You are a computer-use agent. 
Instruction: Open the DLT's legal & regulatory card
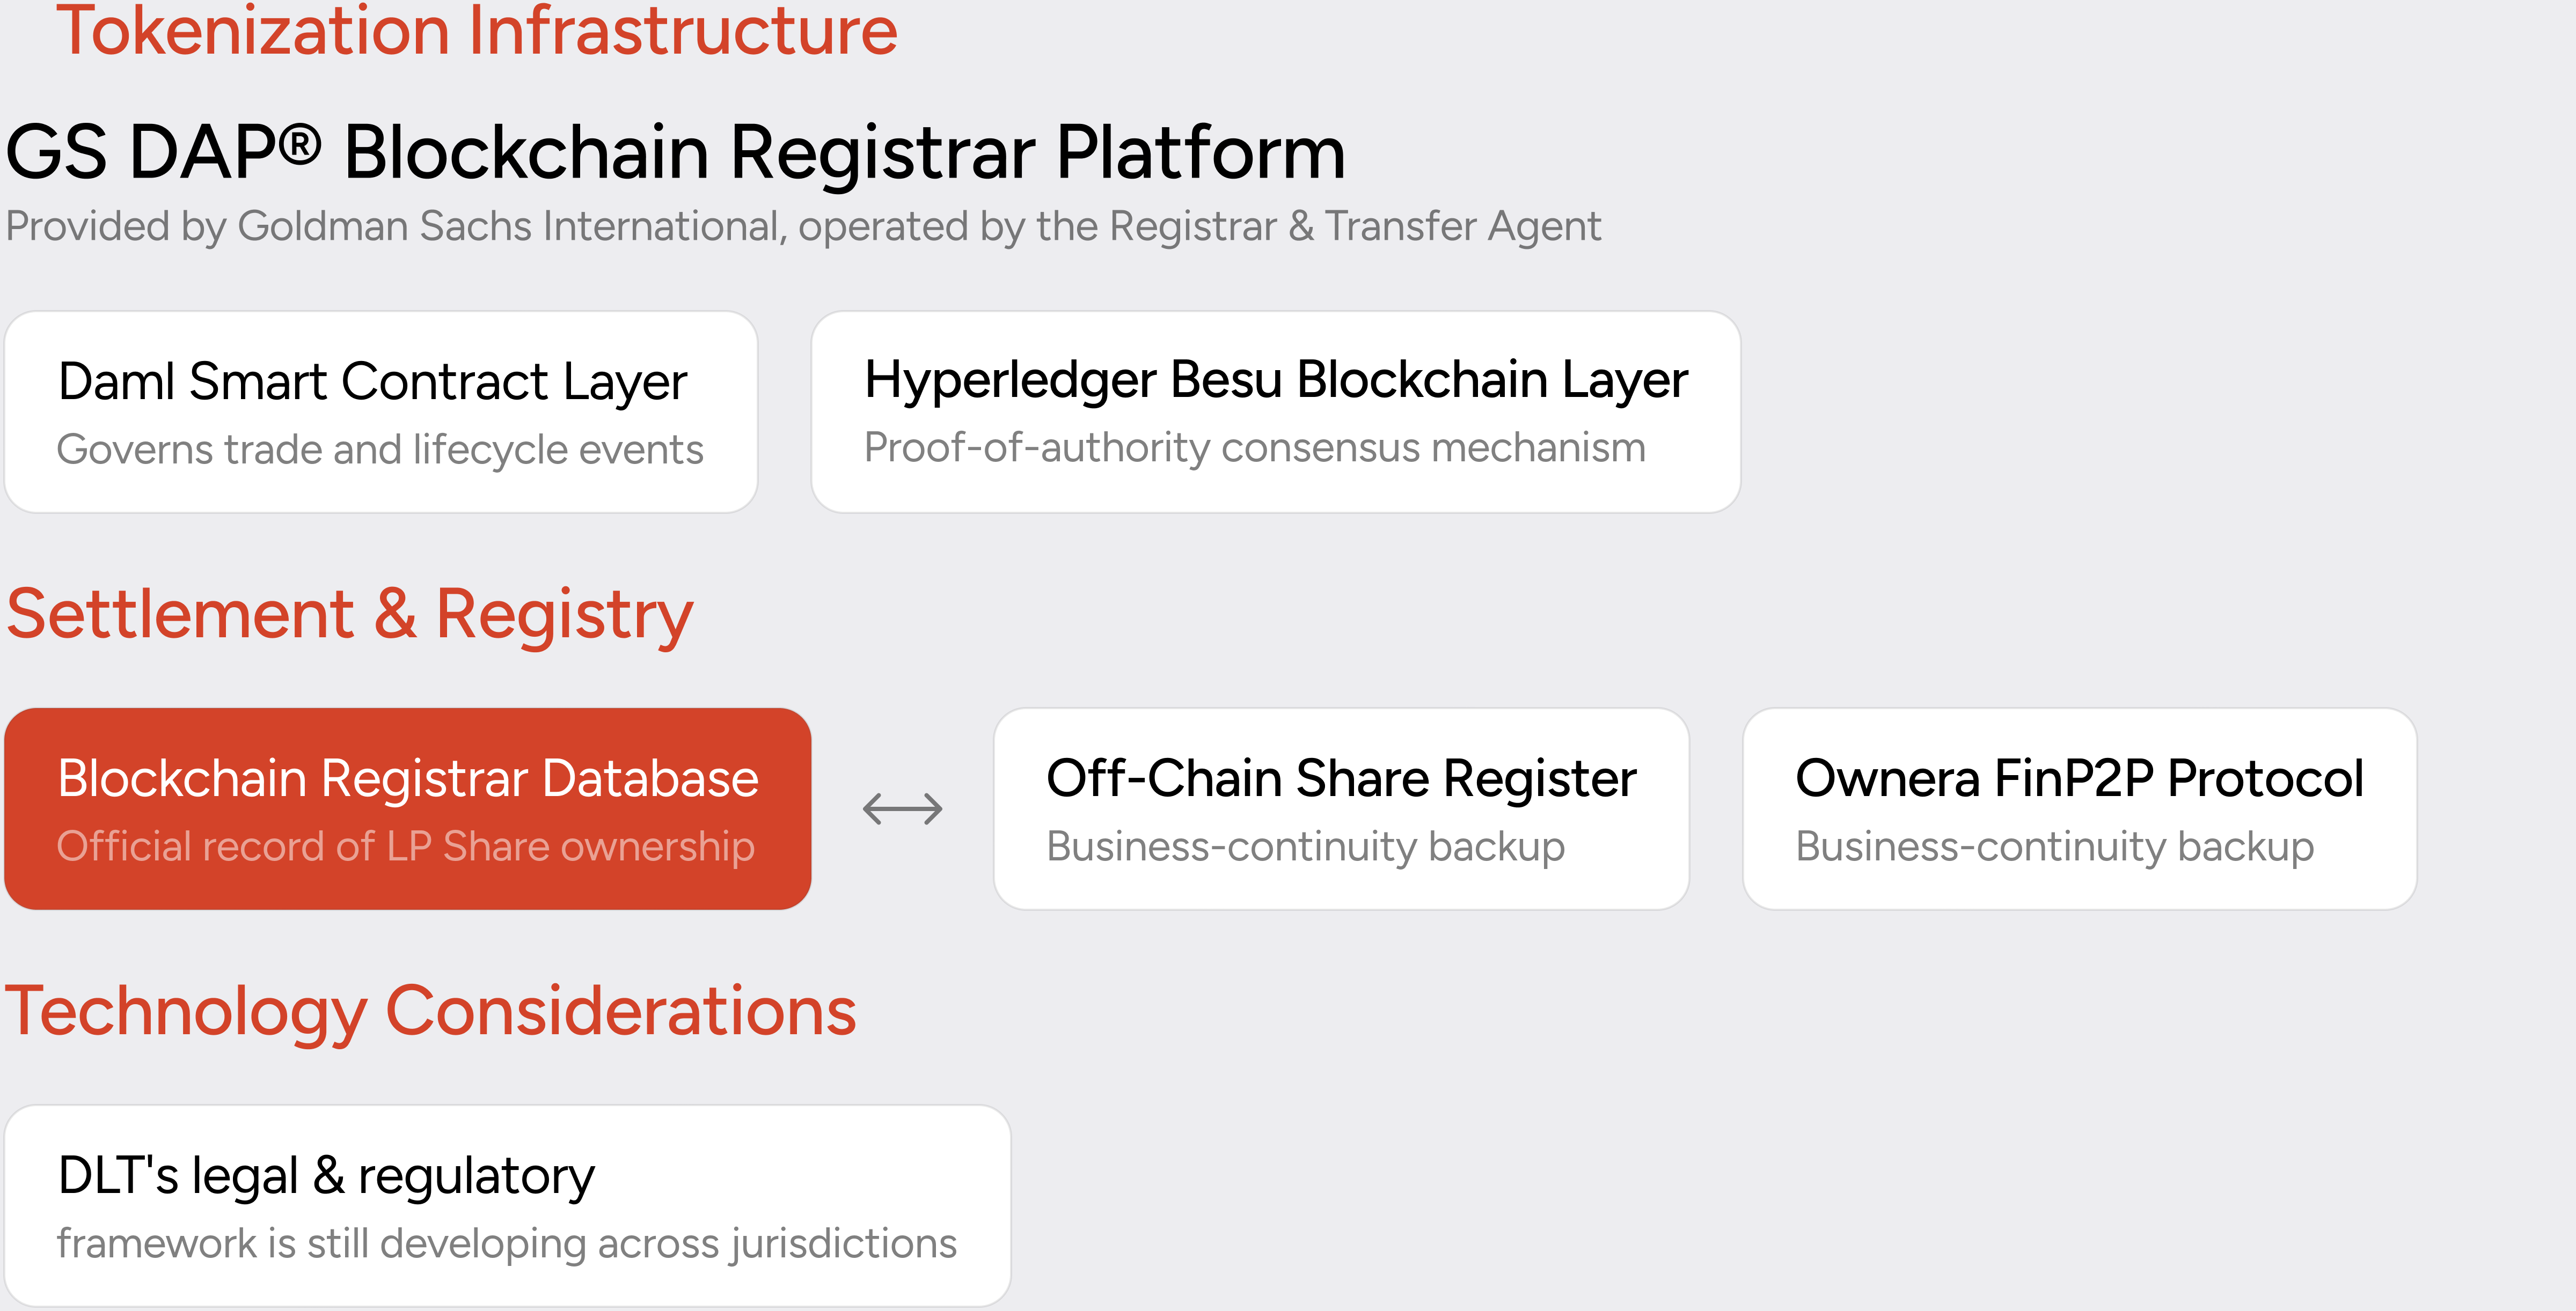(508, 1205)
